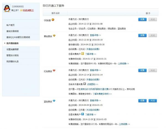Click 开通自动续费 link under 红钻贵族
Screen dimensions: 166x129
coord(93,79)
